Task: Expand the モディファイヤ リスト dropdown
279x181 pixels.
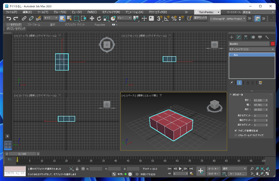Action: coord(252,49)
